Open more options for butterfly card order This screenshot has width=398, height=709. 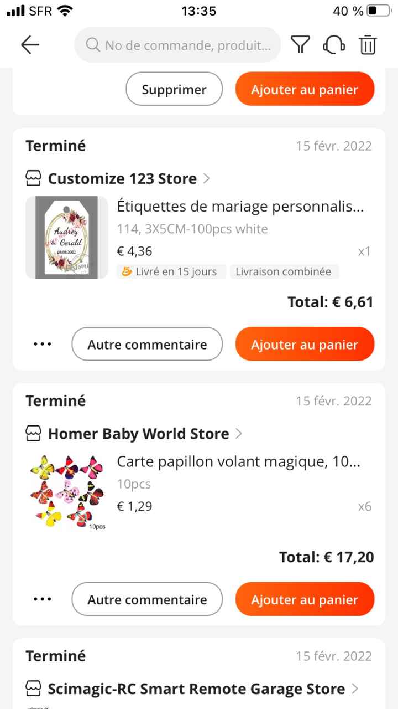tap(42, 599)
